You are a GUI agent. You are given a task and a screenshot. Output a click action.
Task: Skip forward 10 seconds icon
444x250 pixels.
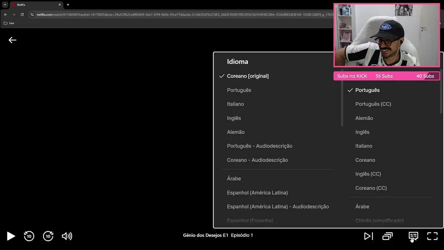point(48,236)
